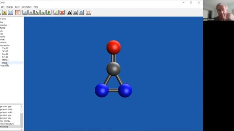Image resolution: width=234 pixels, height=131 pixels.
Task: Select frequency 944.38
Action: click(5, 54)
